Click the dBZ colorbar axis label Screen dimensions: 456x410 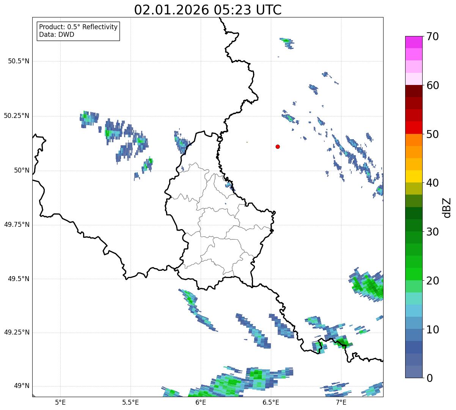[x=447, y=207]
